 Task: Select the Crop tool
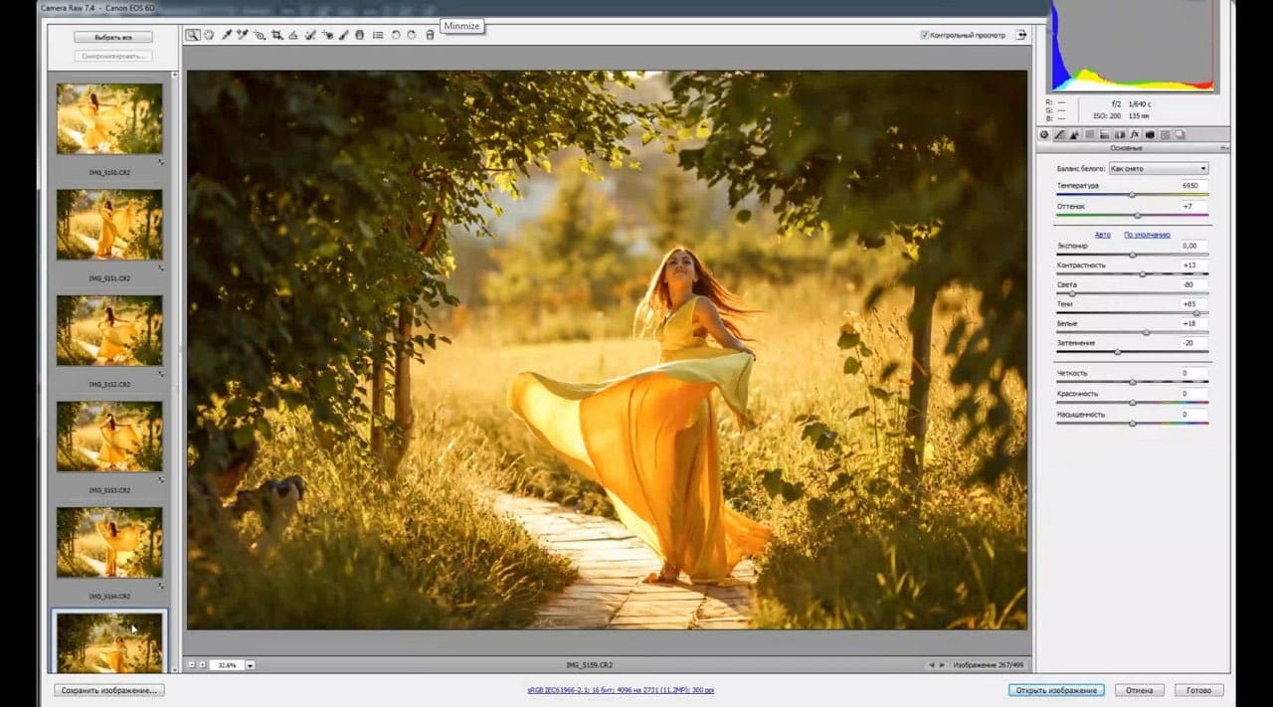(x=277, y=35)
